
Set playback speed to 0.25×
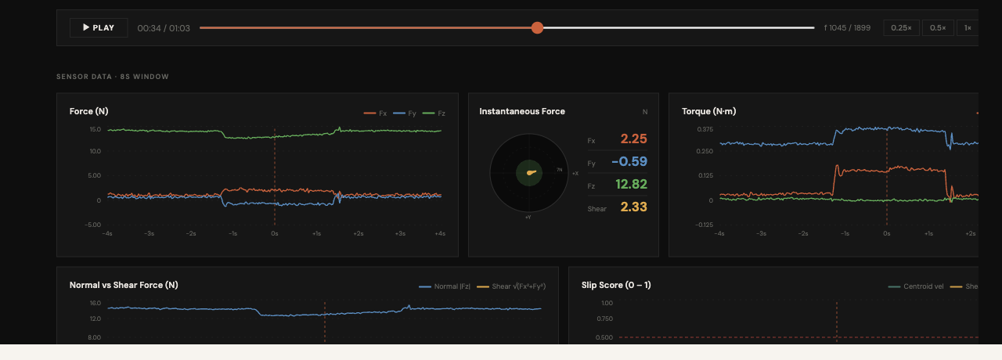pos(901,27)
